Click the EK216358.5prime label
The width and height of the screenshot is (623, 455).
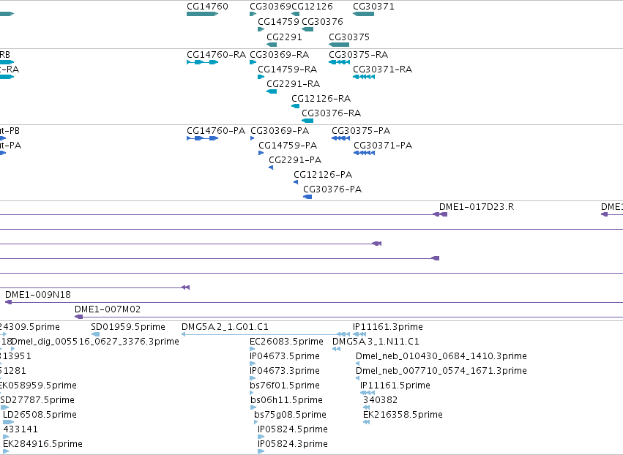click(403, 415)
